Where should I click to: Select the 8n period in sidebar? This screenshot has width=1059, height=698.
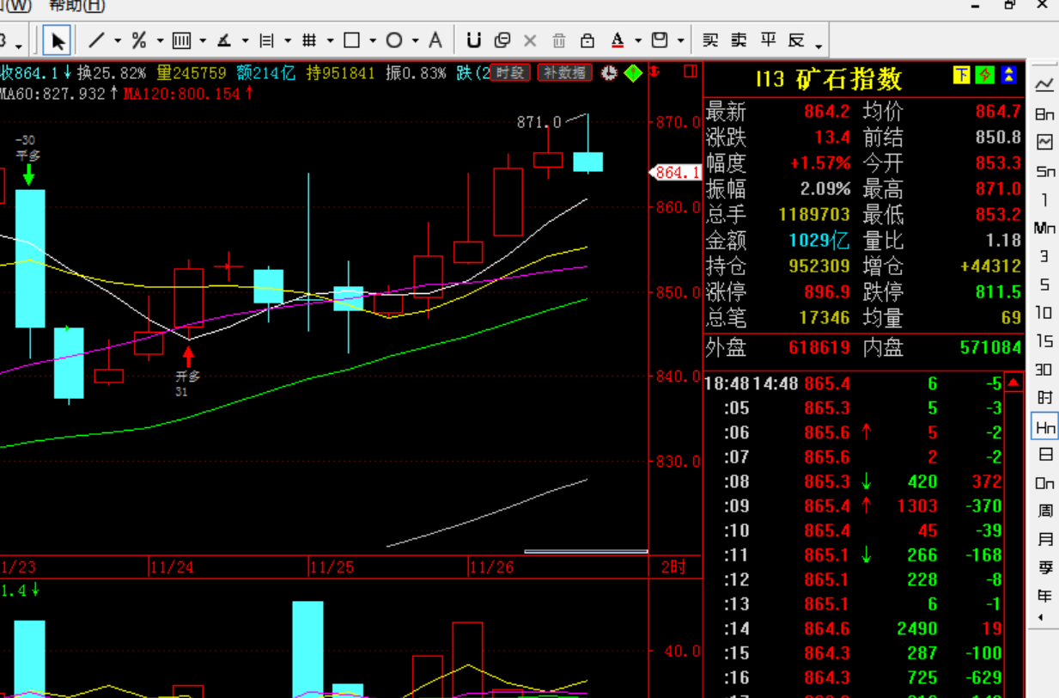1044,113
